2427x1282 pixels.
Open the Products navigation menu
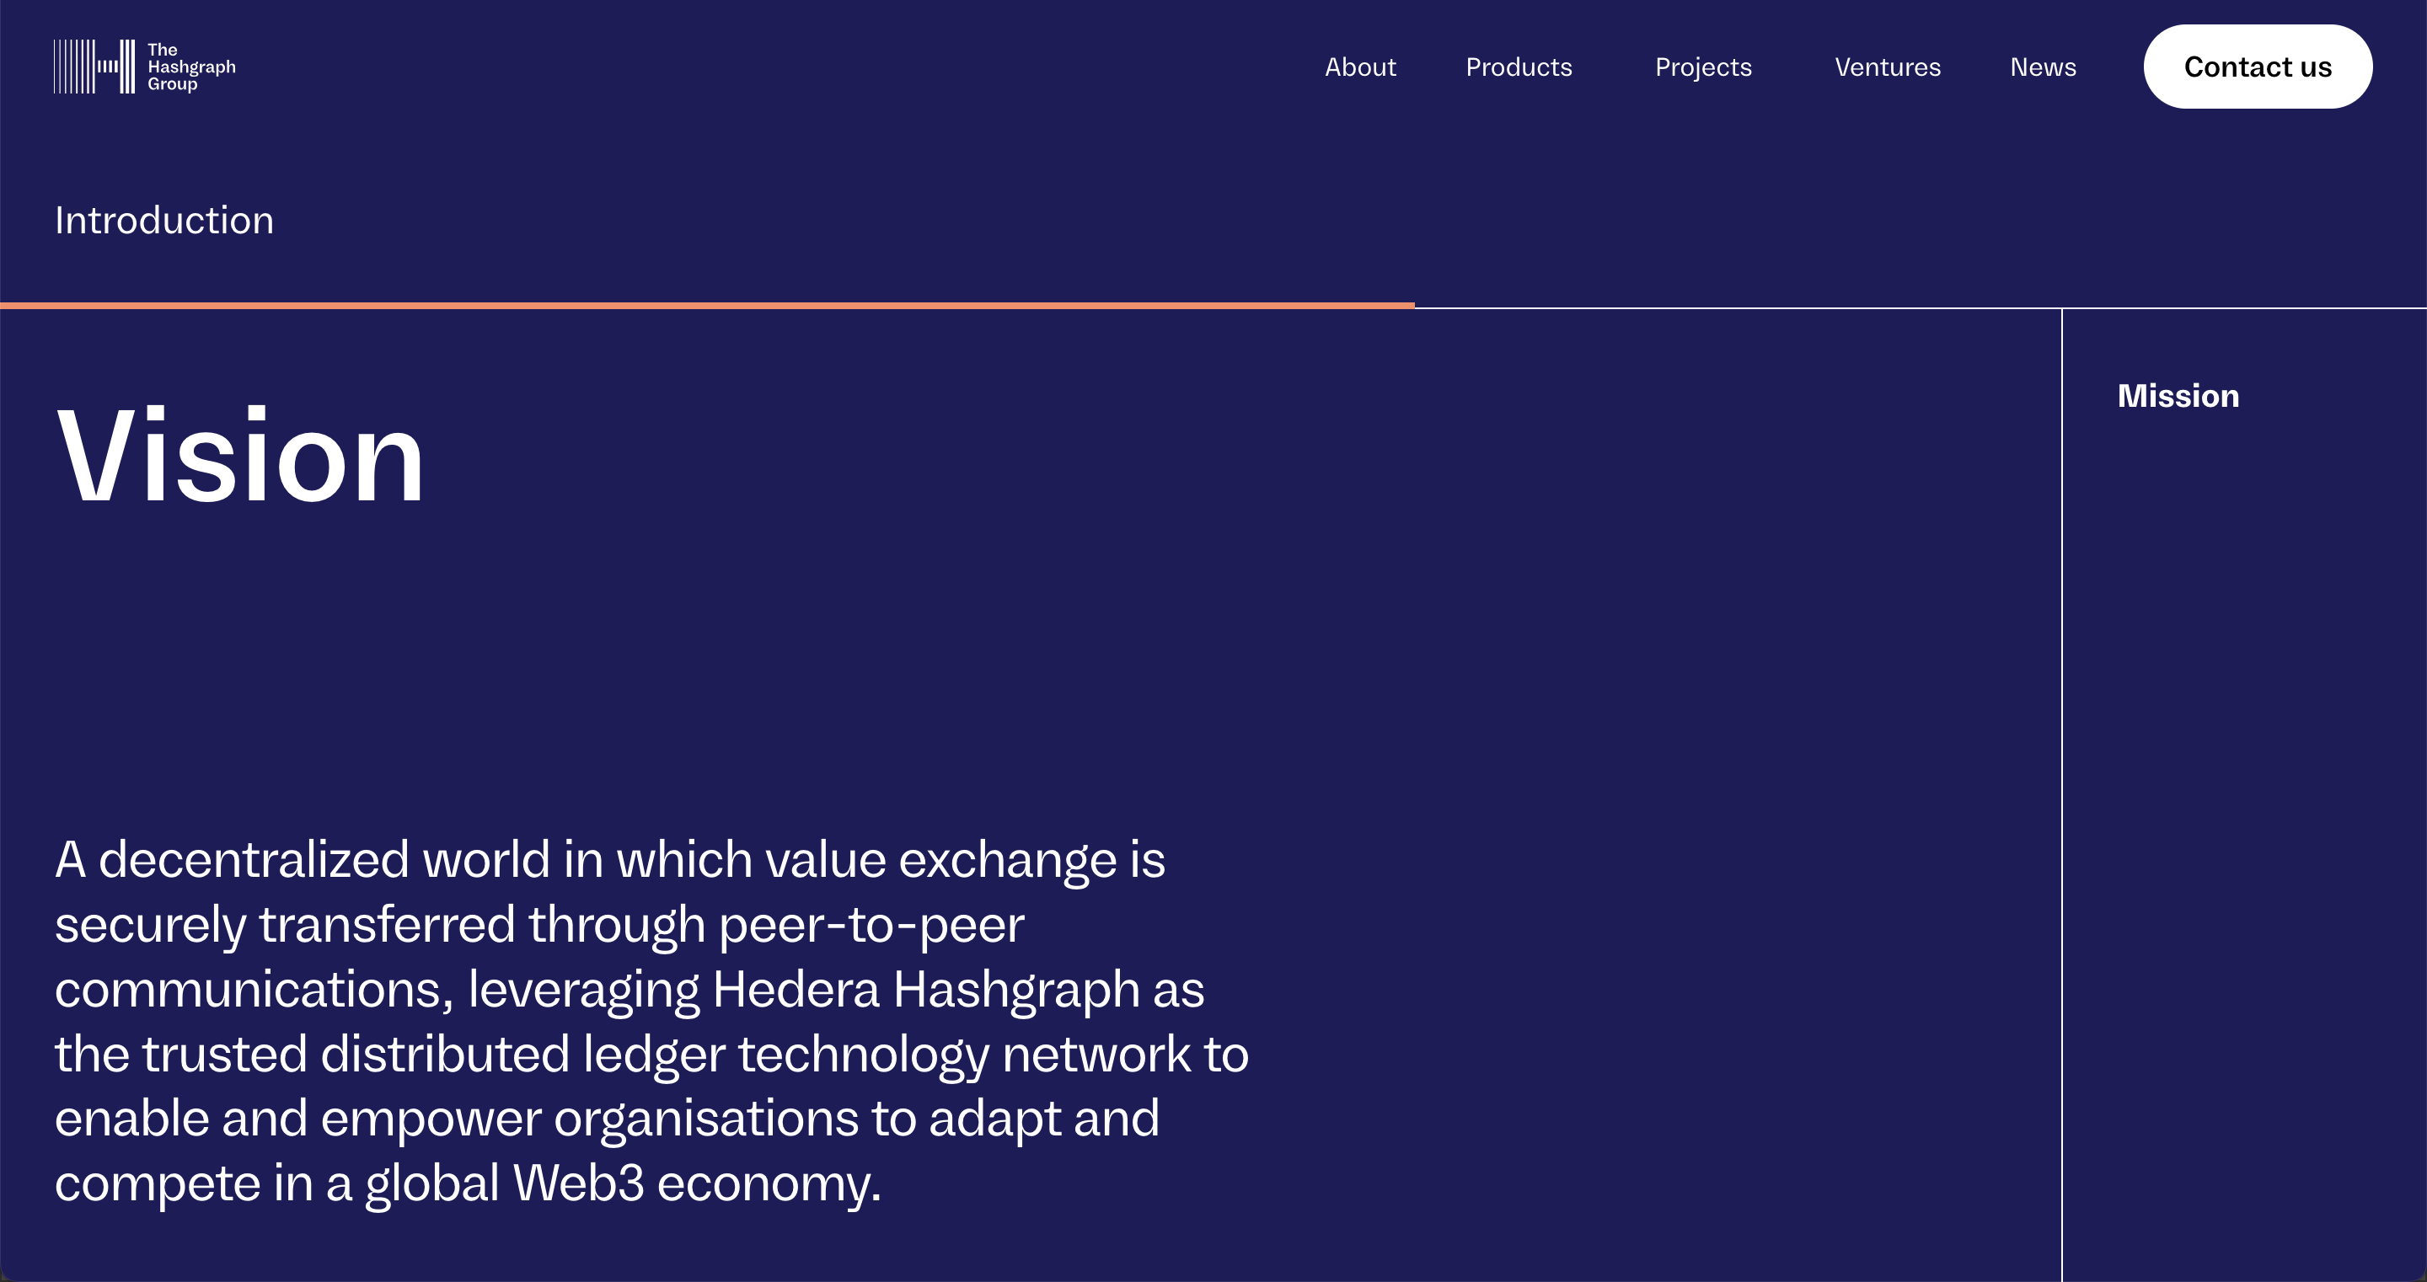point(1519,67)
